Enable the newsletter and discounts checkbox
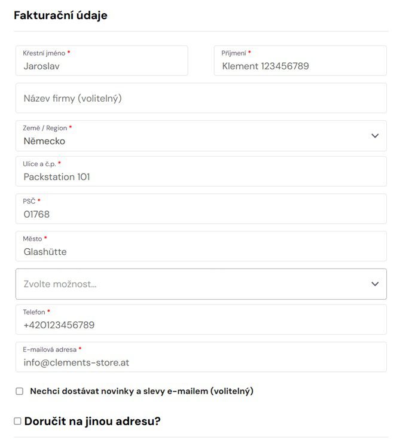397x439 pixels. [x=20, y=391]
